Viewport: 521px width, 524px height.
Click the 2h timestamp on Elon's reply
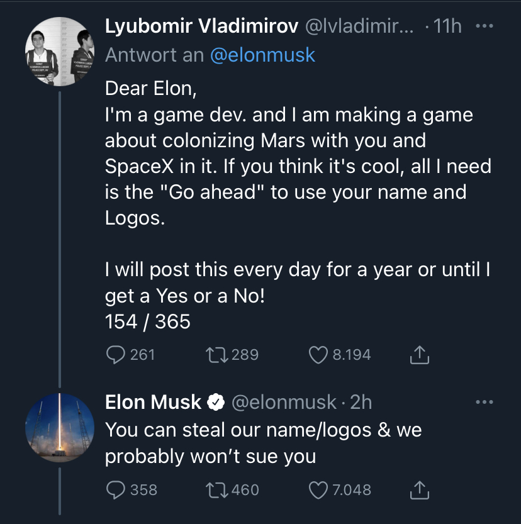[361, 401]
